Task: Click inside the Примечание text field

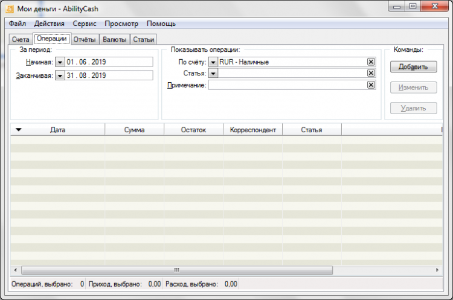Action: click(287, 85)
